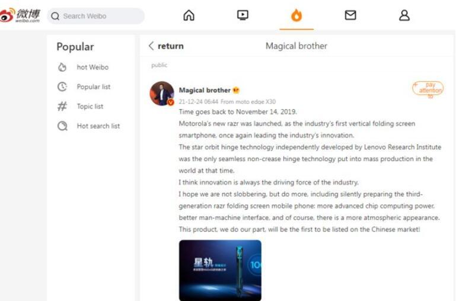The width and height of the screenshot is (456, 301).
Task: Click the Topic list hashtag icon
Action: point(62,106)
